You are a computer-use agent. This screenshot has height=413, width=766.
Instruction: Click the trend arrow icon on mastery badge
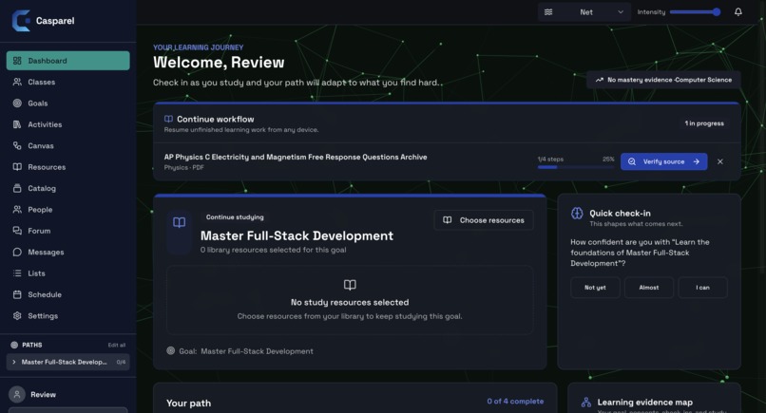click(x=600, y=80)
